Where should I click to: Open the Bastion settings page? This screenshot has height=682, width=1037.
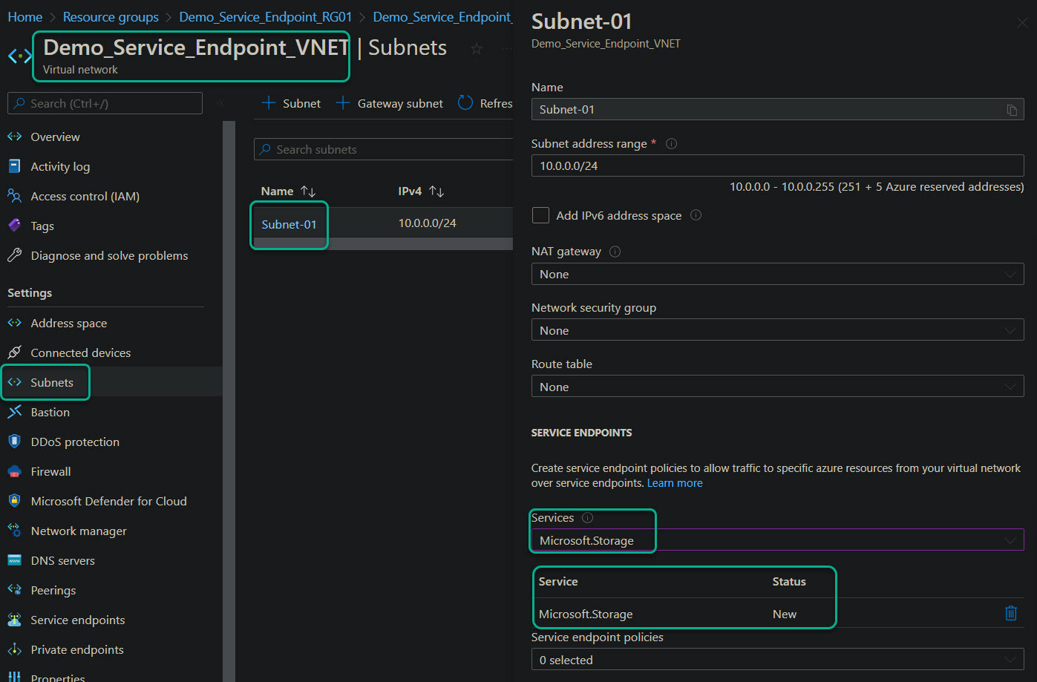coord(50,412)
